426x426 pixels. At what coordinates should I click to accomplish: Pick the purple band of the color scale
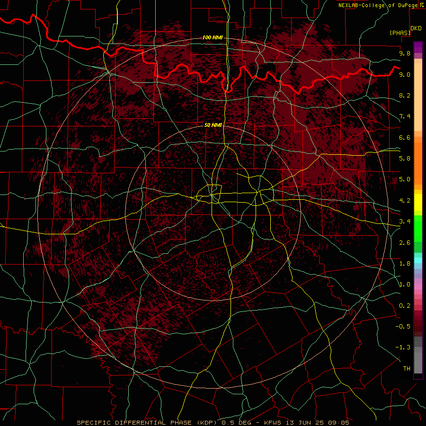418,47
